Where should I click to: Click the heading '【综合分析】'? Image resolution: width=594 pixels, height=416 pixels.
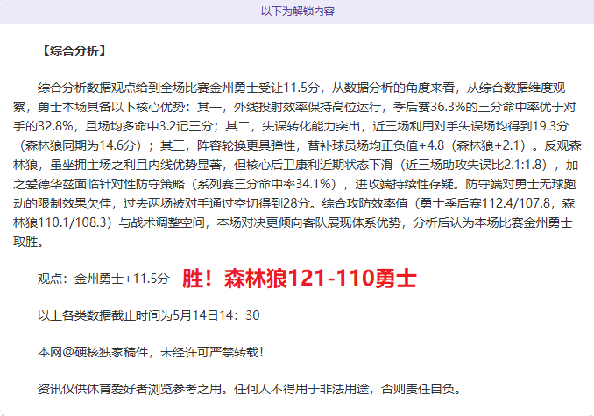point(74,51)
